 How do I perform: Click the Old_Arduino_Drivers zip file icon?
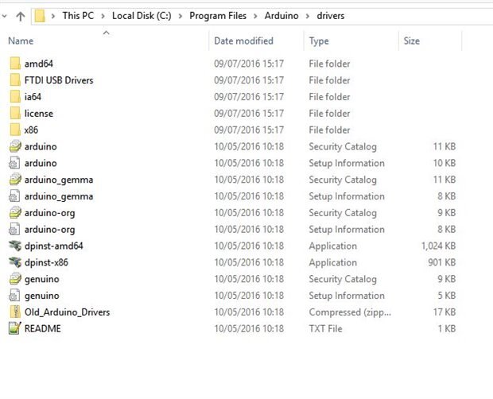[14, 312]
